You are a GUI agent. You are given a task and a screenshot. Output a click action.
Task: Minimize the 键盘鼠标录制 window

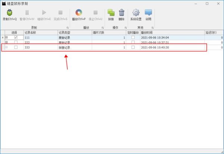[196, 4]
